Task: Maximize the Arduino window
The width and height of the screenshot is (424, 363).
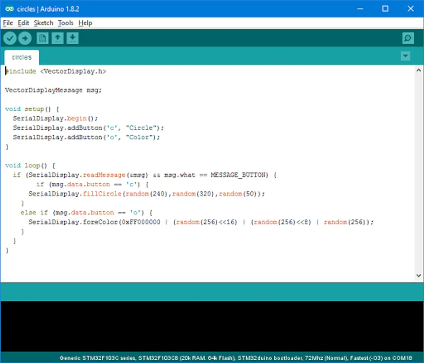Action: (385, 9)
